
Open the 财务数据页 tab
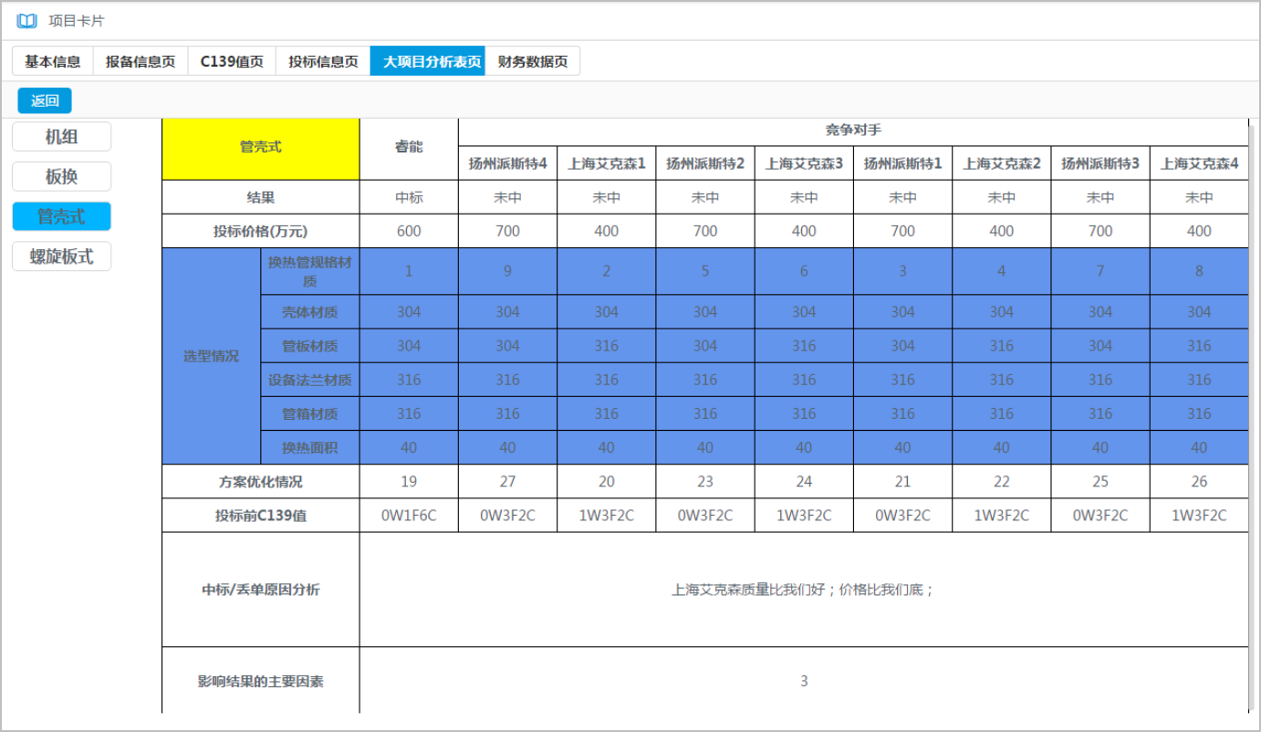(x=532, y=62)
